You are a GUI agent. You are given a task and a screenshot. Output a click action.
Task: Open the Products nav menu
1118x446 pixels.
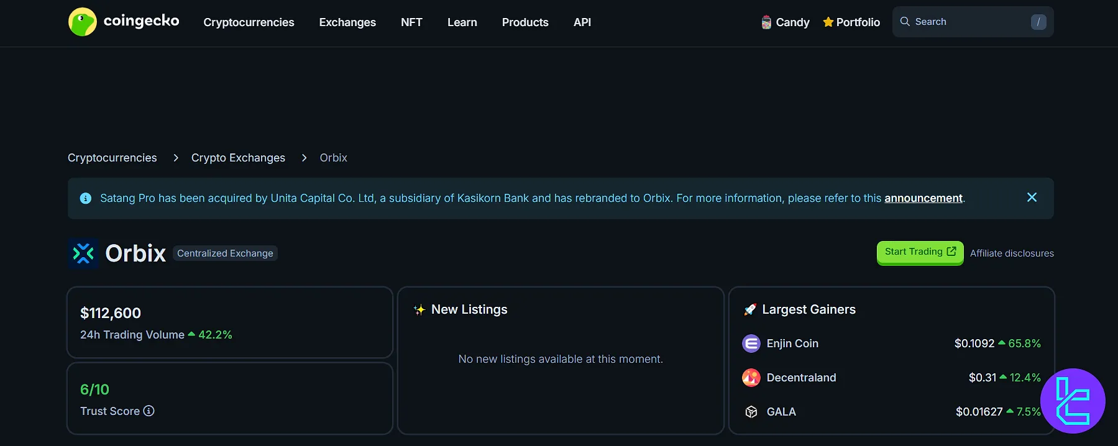525,22
